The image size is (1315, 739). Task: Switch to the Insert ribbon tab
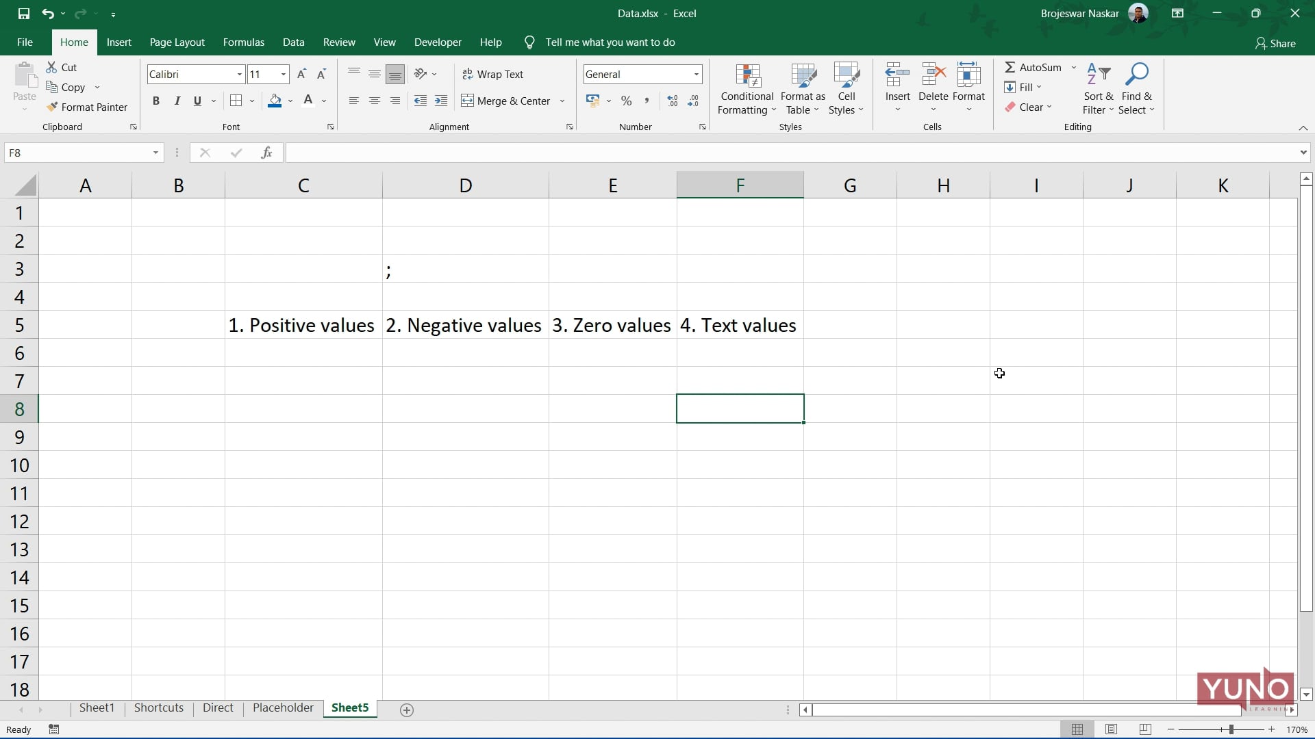tap(118, 42)
